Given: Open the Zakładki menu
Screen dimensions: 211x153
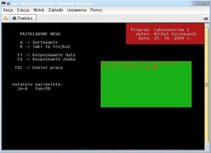Looking at the screenshot, I should click(x=56, y=10).
